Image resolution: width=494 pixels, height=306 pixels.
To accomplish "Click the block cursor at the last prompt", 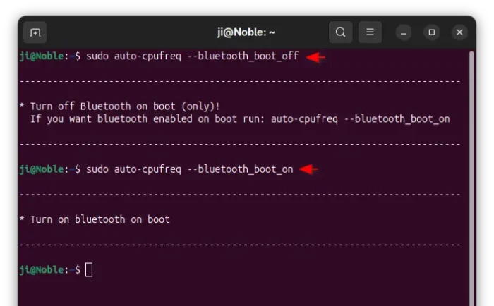I will 89,269.
